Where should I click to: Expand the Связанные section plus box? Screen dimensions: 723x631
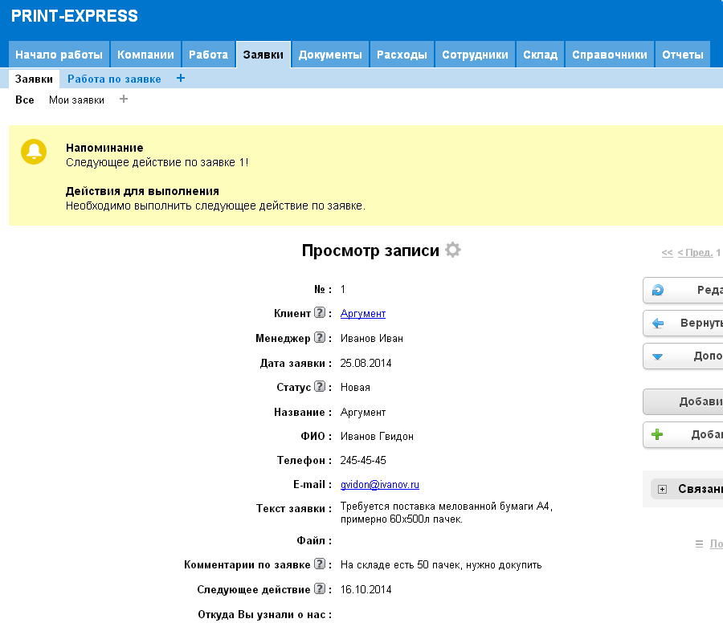[x=663, y=489]
